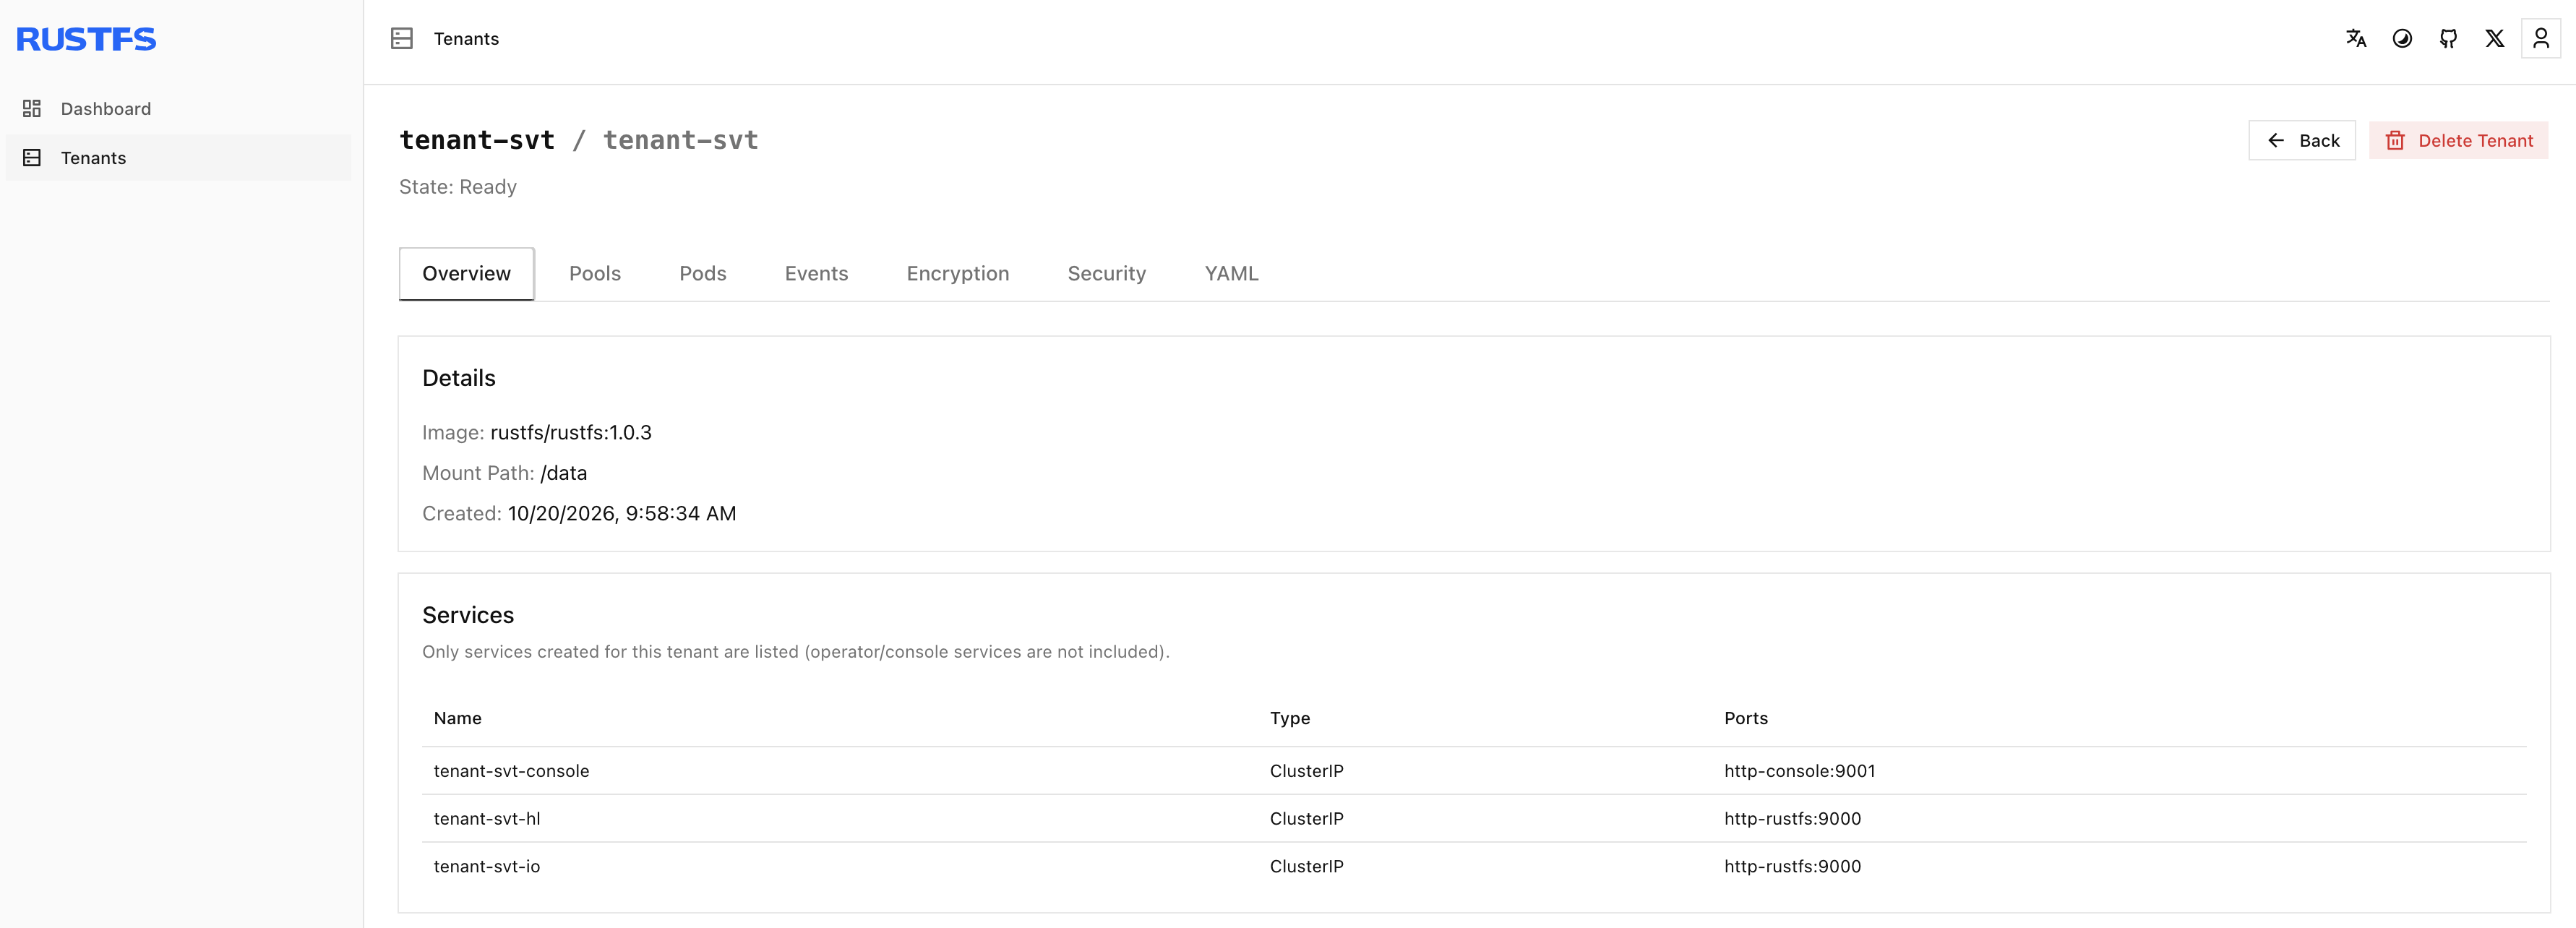This screenshot has width=2576, height=928.
Task: Select Tenants in the sidebar
Action: pyautogui.click(x=179, y=158)
